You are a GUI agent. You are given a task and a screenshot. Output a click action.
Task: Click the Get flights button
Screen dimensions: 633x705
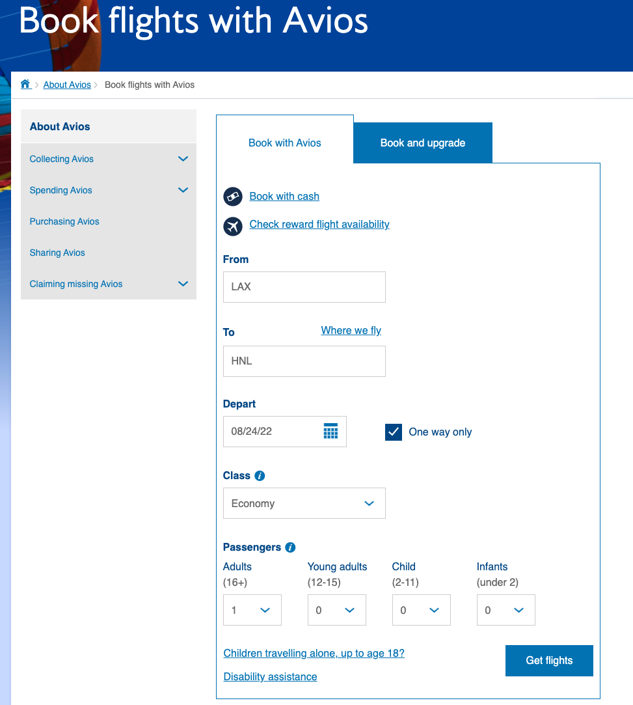pos(549,661)
